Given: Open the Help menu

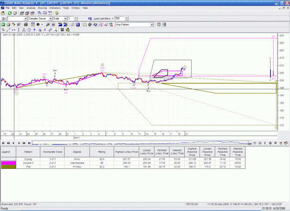Looking at the screenshot, I should 85,8.
